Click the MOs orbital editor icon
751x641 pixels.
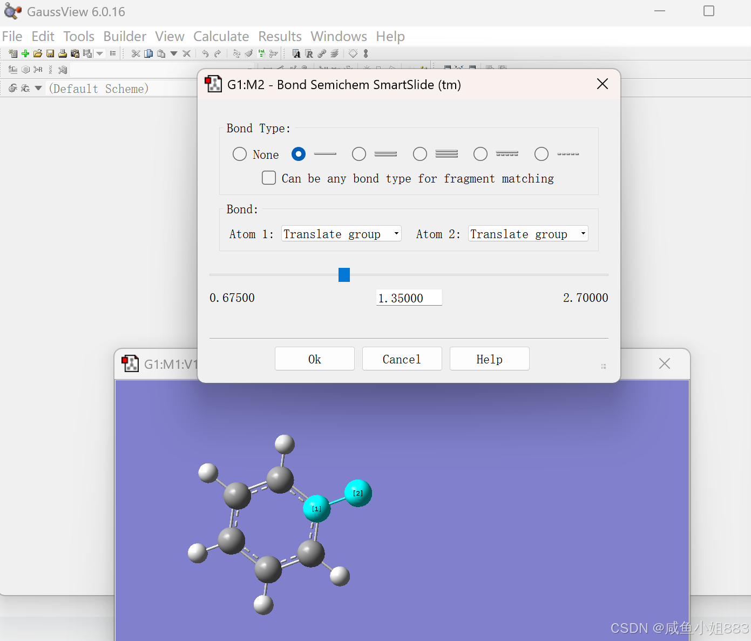[366, 53]
